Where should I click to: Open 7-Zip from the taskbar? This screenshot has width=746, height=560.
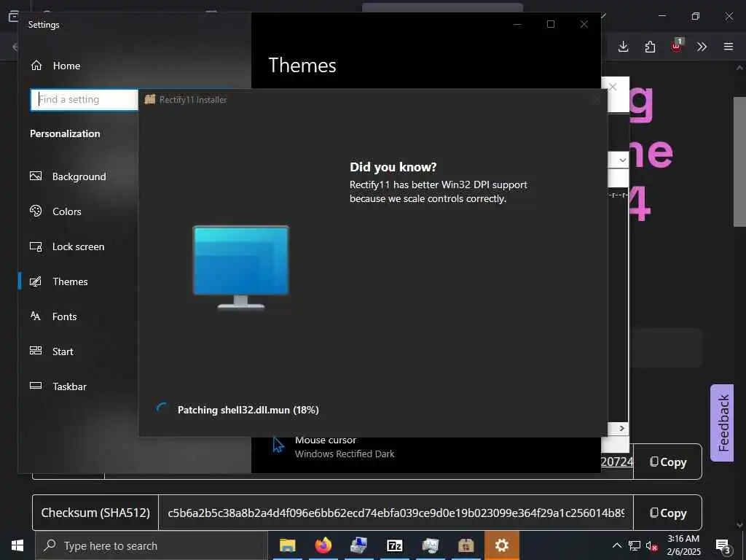[x=394, y=545]
